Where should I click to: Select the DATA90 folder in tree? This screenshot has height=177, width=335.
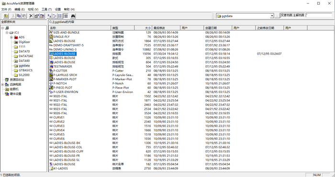click(x=24, y=61)
